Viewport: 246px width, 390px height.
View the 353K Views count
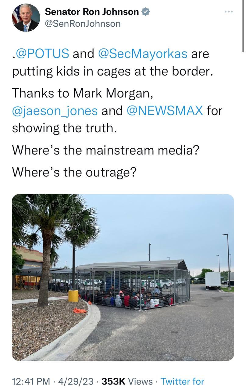click(127, 381)
